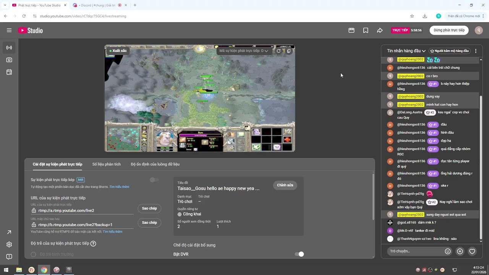Image resolution: width=489 pixels, height=275 pixels.
Task: Select the YouTube Studio browser tab
Action: [x=39, y=5]
